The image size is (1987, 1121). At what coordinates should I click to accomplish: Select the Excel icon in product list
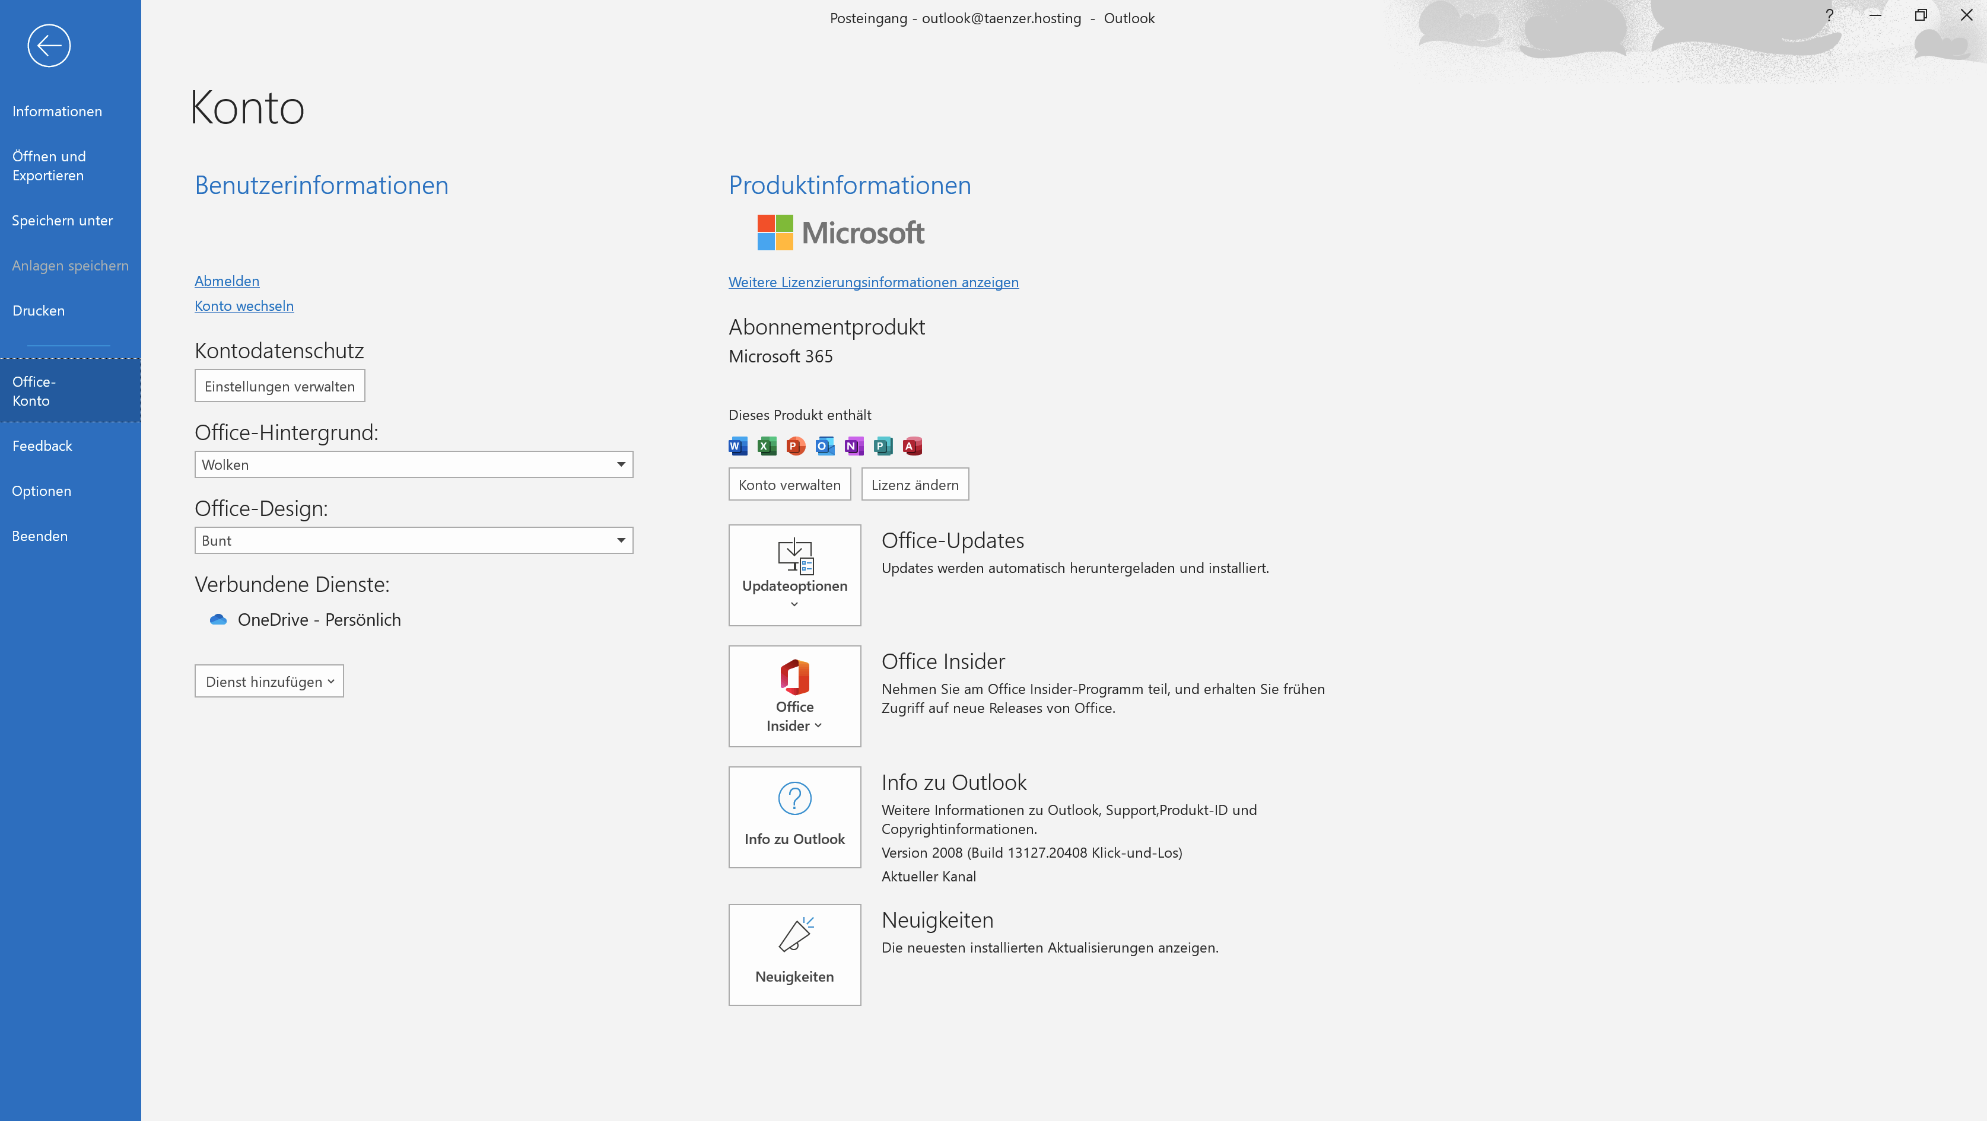point(766,445)
